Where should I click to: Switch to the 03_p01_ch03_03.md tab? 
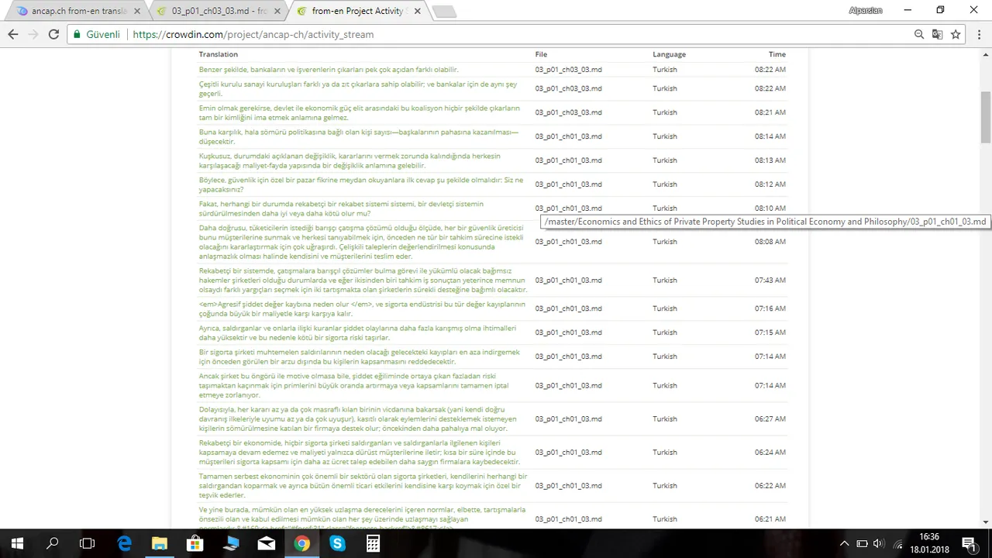[218, 12]
